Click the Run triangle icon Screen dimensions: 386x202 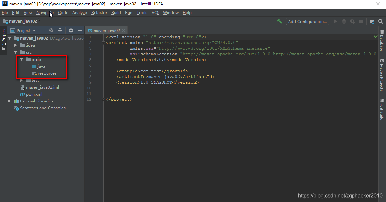click(x=335, y=22)
